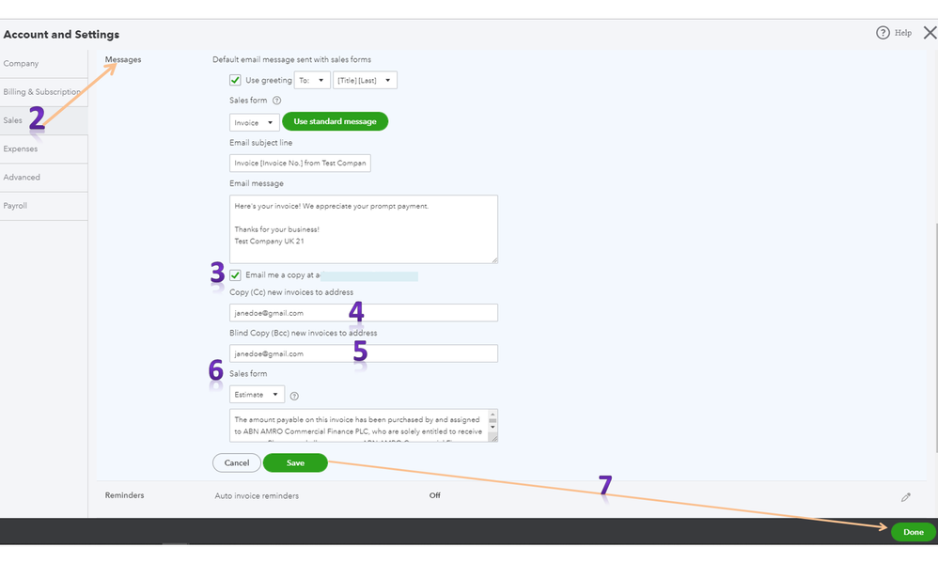The height and width of the screenshot is (563, 938).
Task: Open the To: greeting dropdown
Action: pos(312,81)
